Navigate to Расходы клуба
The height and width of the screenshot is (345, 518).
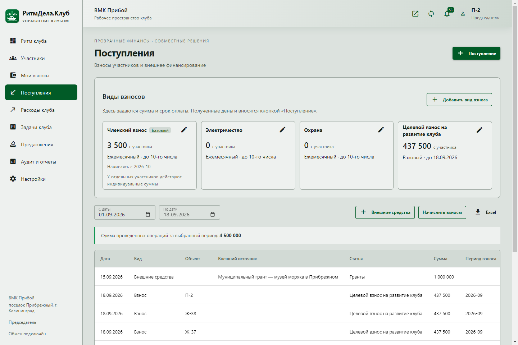click(x=41, y=110)
